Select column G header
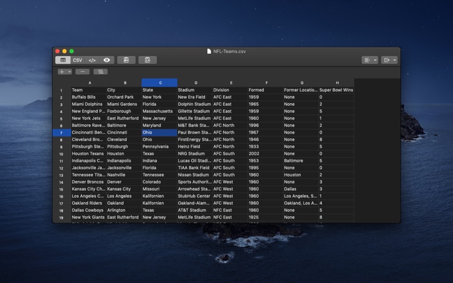Screen dimensions: 453x283 point(302,83)
